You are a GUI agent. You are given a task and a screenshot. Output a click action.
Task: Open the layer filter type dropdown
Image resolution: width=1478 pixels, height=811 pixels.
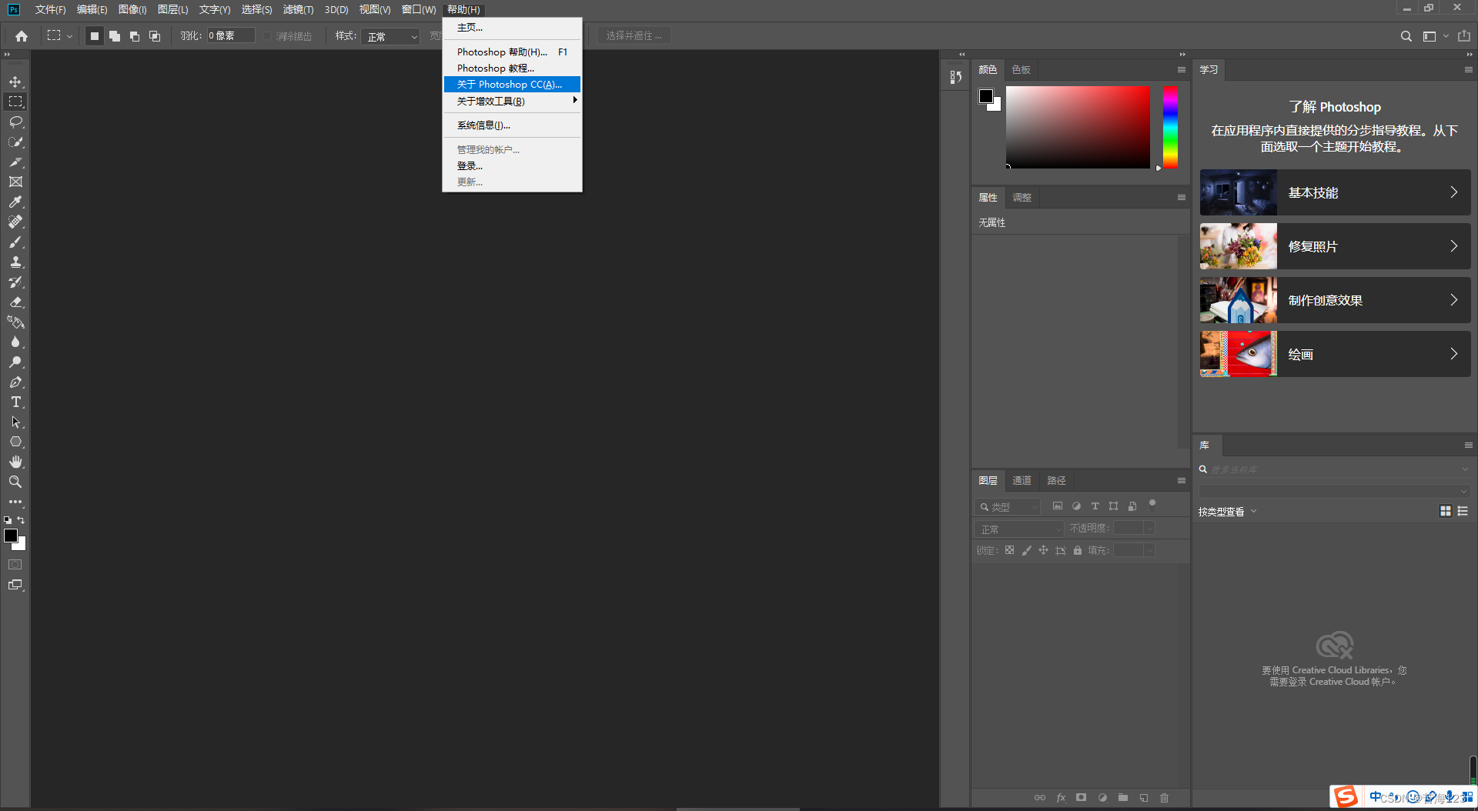1008,506
